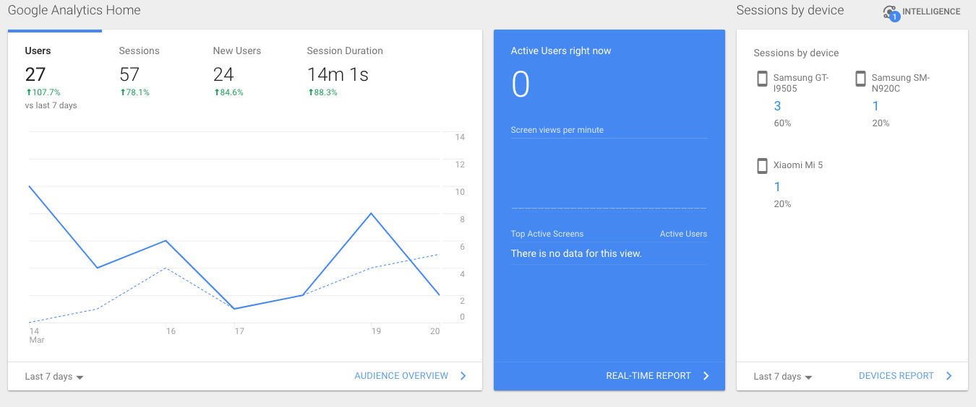Click the Samsung SM-N920C session count 1
The width and height of the screenshot is (976, 407).
pyautogui.click(x=876, y=106)
